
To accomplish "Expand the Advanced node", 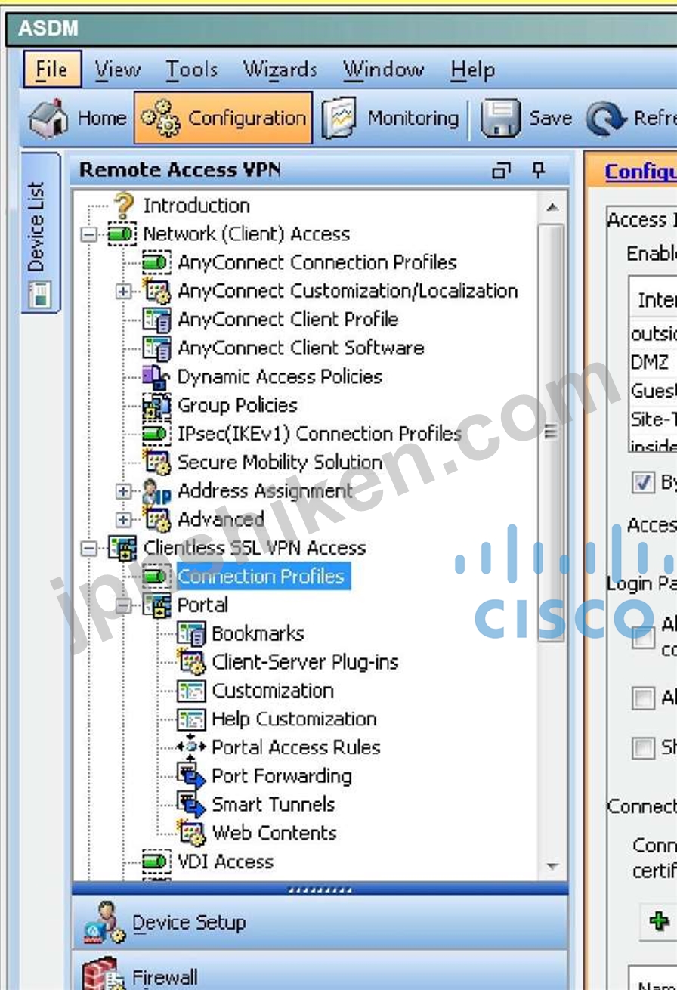I will coord(124,521).
